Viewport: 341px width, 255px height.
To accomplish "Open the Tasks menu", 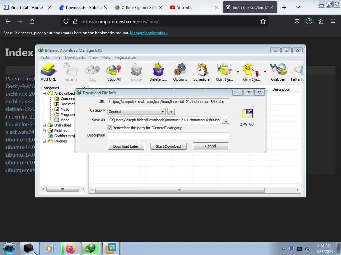I will pyautogui.click(x=45, y=57).
